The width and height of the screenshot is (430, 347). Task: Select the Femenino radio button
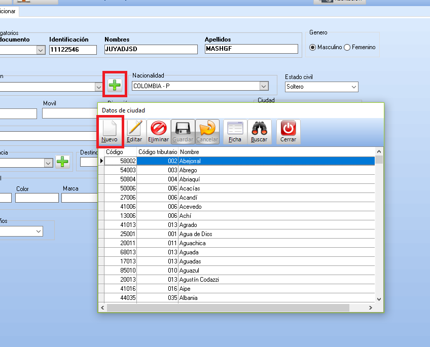coord(347,47)
